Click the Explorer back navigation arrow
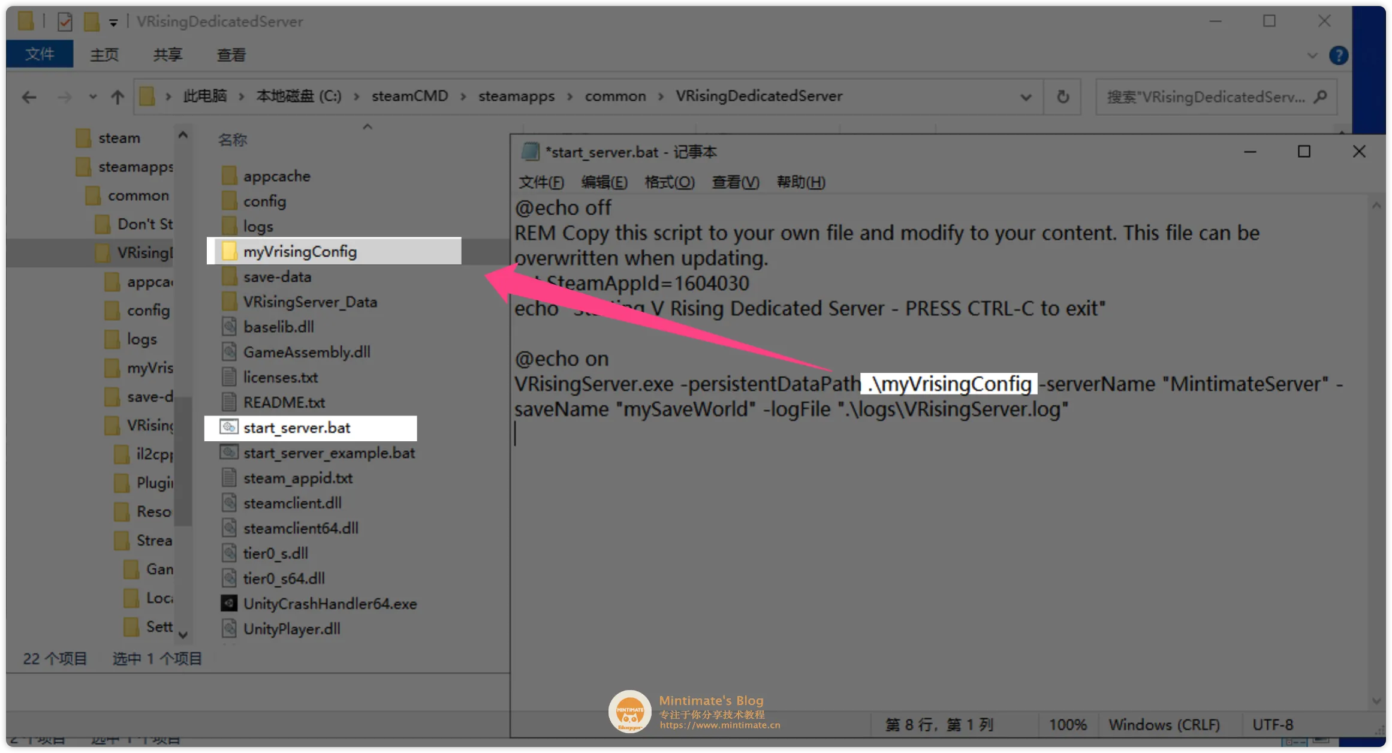The image size is (1392, 753). (x=29, y=97)
